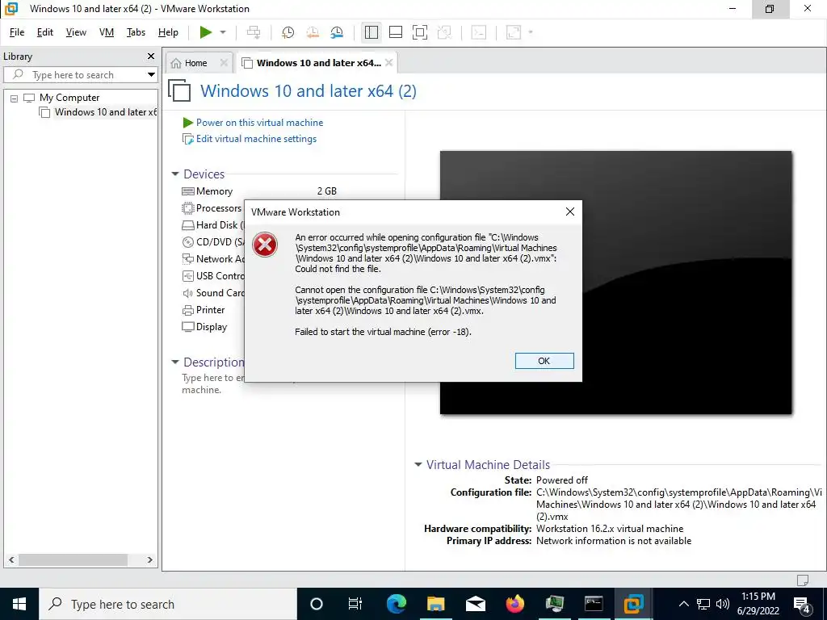Launch Firefox from taskbar

pyautogui.click(x=514, y=604)
